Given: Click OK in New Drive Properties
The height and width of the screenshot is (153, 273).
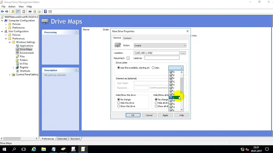Looking at the screenshot, I should (x=133, y=115).
